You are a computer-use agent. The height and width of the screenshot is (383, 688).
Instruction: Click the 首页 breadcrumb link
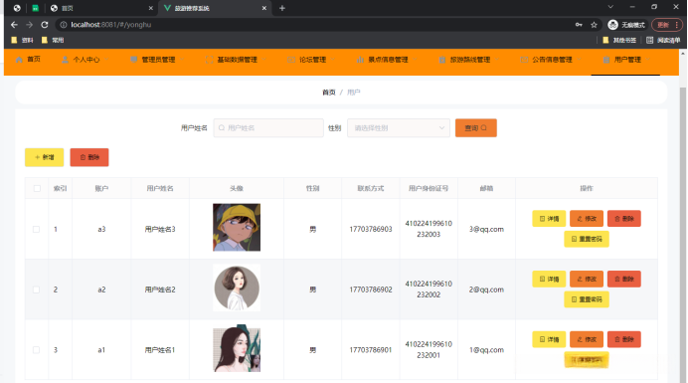[x=329, y=93]
